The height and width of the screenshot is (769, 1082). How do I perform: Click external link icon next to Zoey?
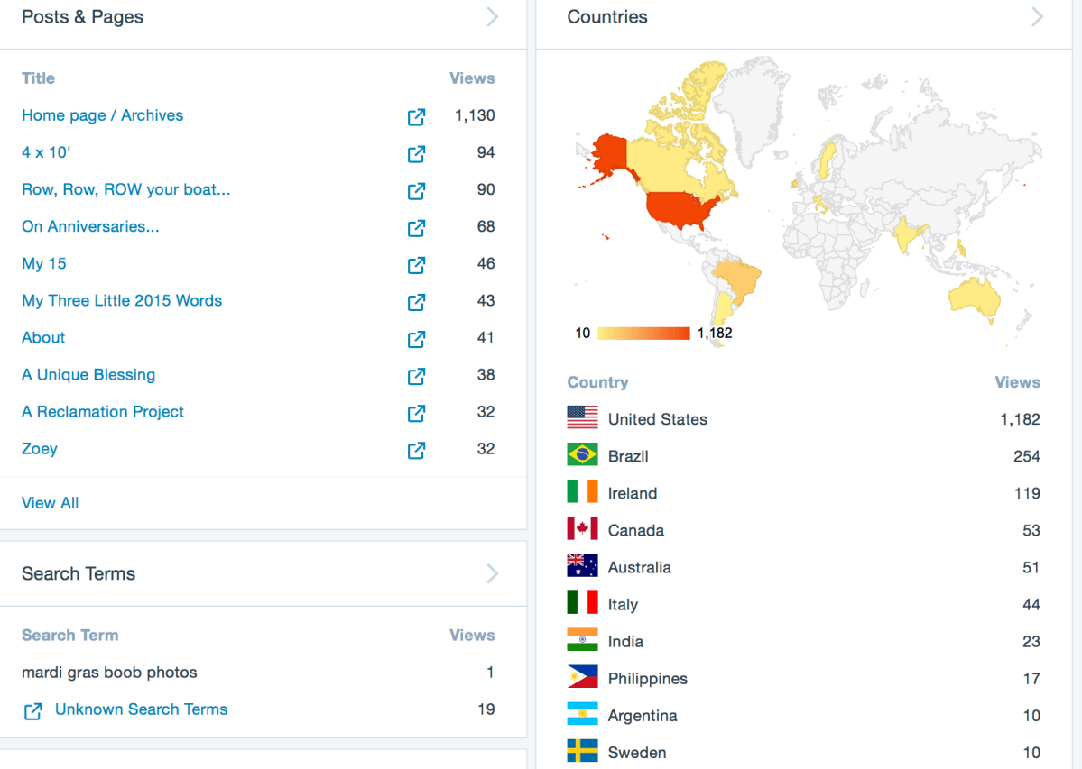coord(416,449)
